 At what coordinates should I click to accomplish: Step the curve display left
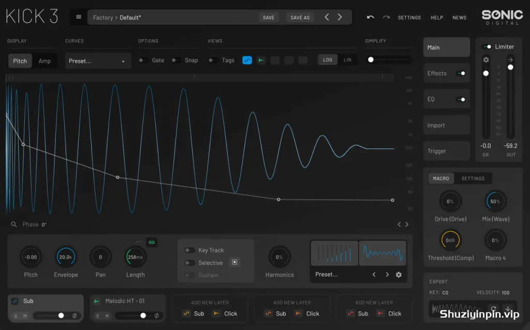coord(399,224)
